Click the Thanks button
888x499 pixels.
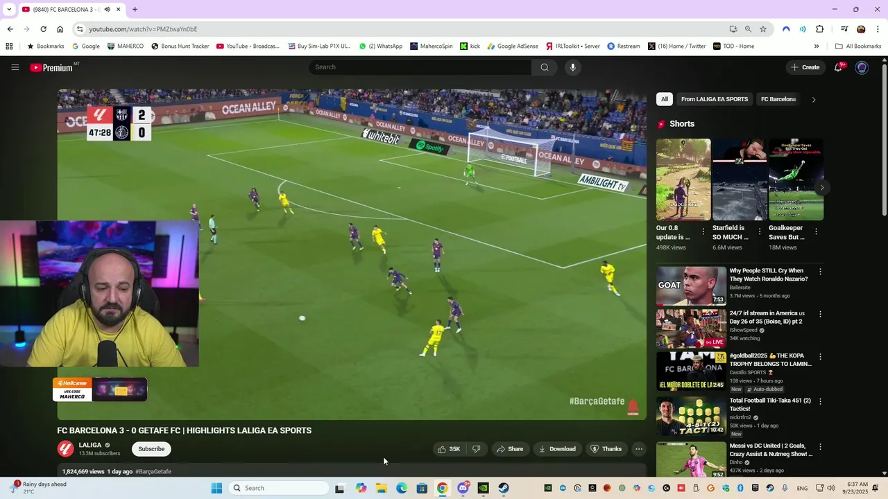coord(606,449)
